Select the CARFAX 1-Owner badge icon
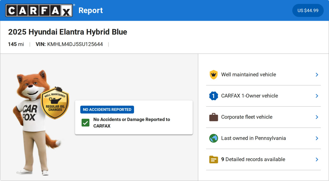The image size is (329, 181). click(x=214, y=96)
